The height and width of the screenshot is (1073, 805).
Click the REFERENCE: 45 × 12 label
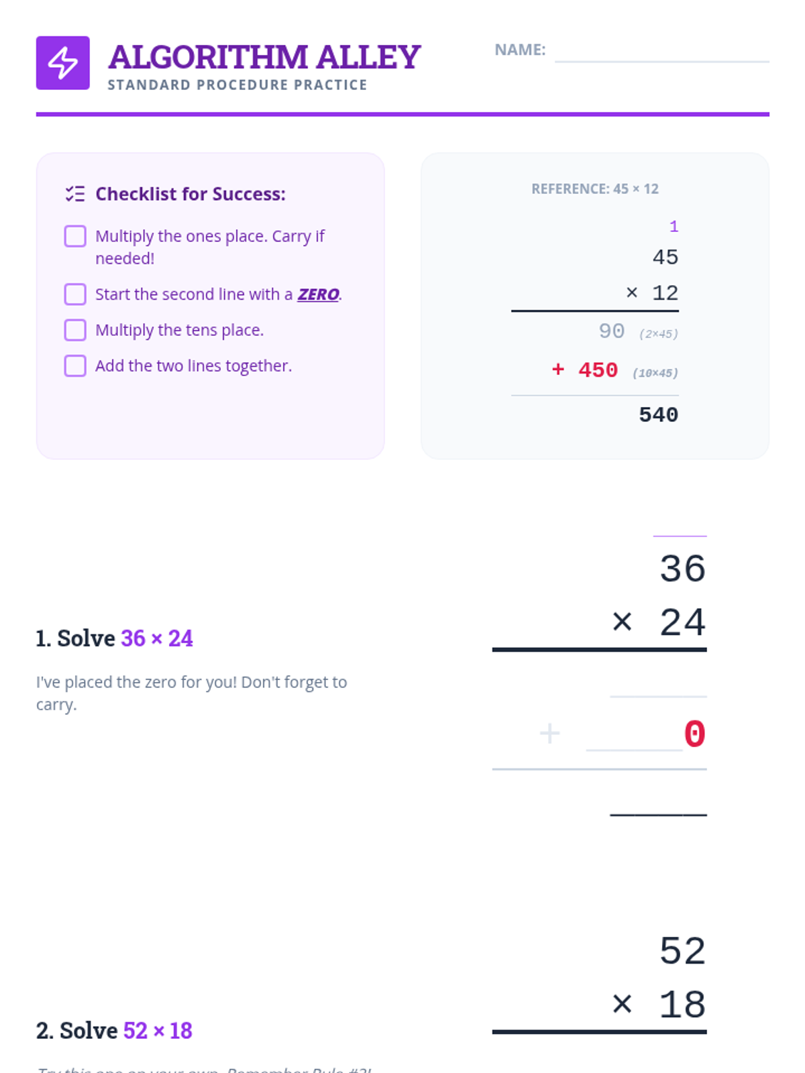pyautogui.click(x=595, y=189)
